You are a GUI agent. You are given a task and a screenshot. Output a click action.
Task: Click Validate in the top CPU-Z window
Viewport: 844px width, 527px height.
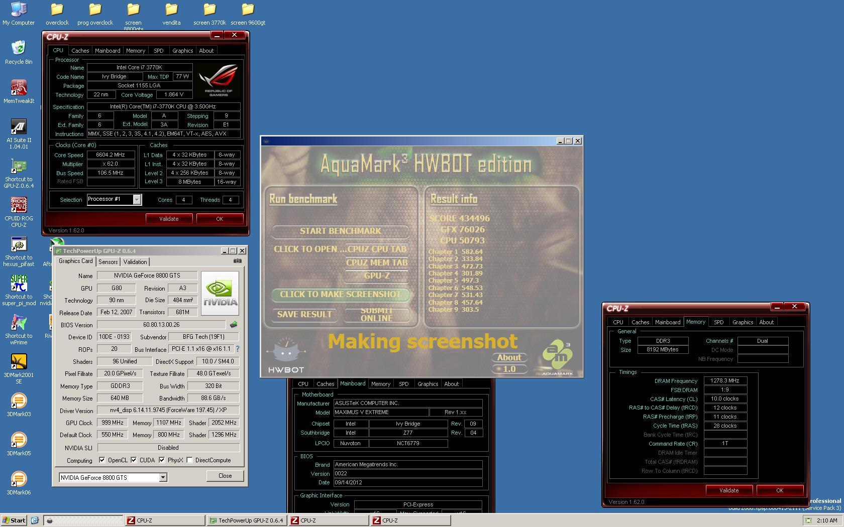coord(169,219)
